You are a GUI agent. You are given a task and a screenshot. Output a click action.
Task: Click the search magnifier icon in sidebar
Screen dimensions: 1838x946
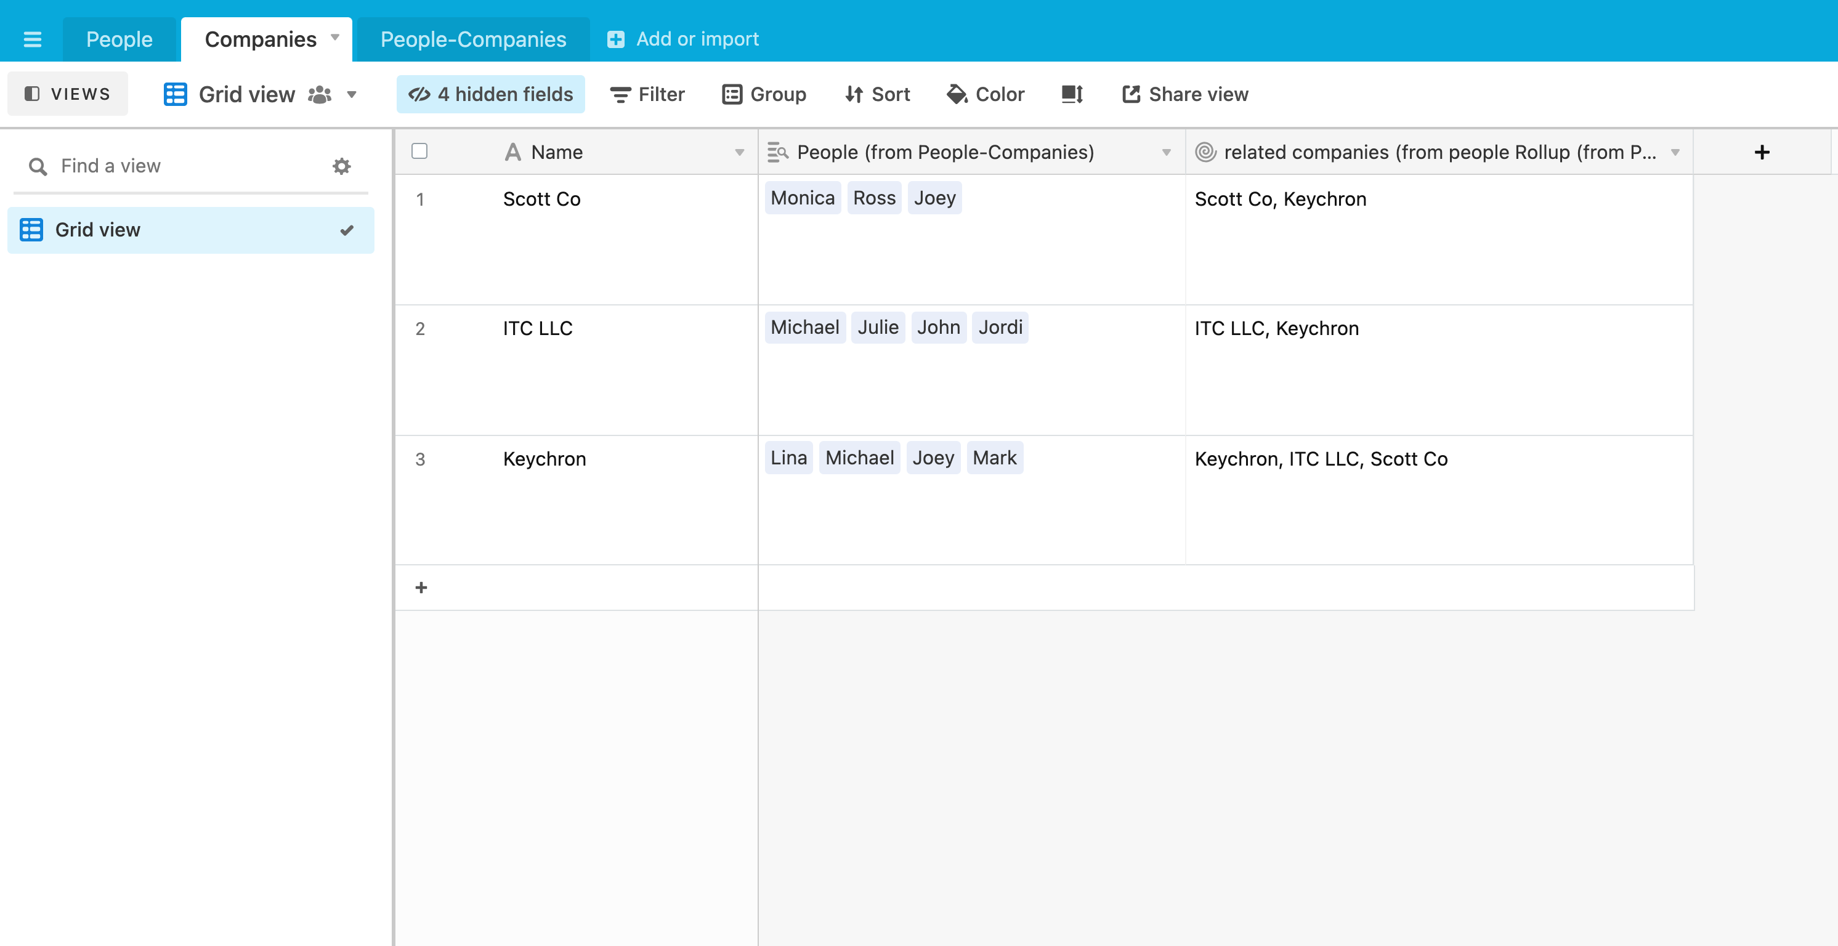coord(38,167)
